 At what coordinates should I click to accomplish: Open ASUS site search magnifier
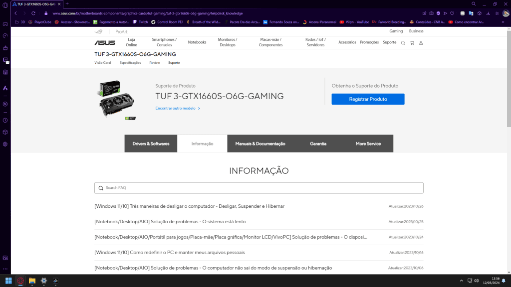[x=403, y=43]
